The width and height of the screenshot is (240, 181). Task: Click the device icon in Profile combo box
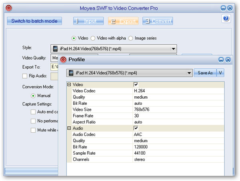click(71, 73)
